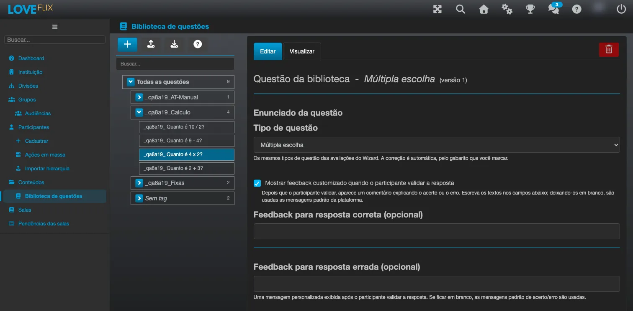Focus Feedback para resposta correta field

437,231
